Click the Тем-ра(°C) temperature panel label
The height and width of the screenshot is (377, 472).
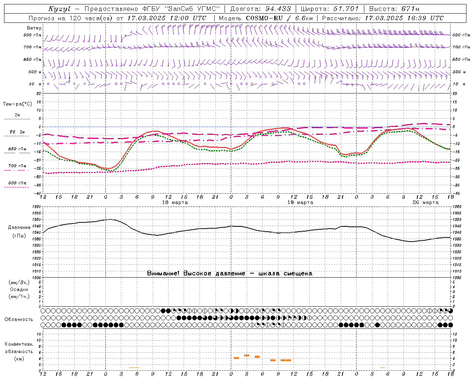[x=17, y=104]
